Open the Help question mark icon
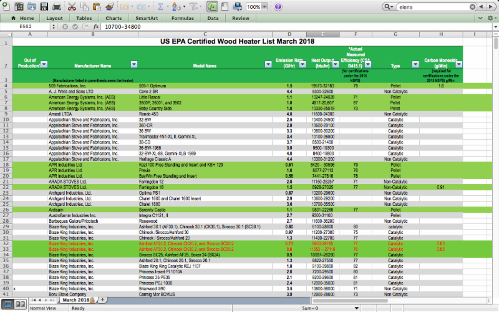Image resolution: width=499 pixels, height=312 pixels. pyautogui.click(x=278, y=7)
